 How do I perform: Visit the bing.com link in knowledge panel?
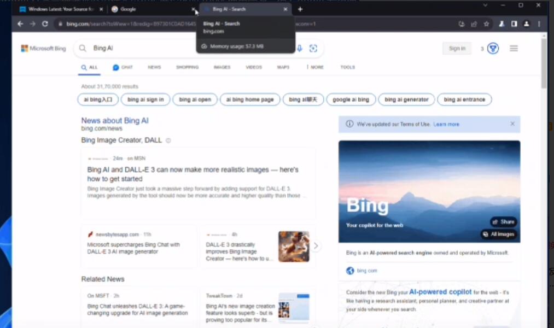pyautogui.click(x=367, y=271)
